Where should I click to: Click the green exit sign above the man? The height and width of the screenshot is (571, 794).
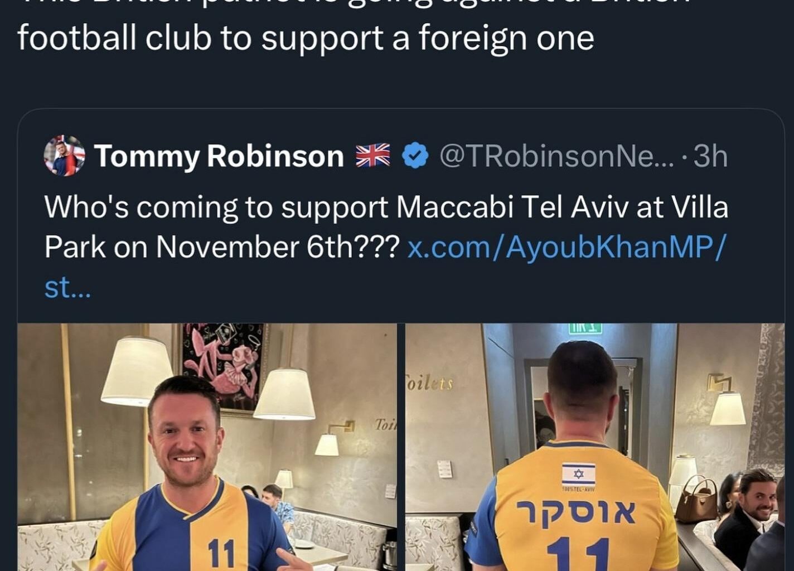click(585, 328)
